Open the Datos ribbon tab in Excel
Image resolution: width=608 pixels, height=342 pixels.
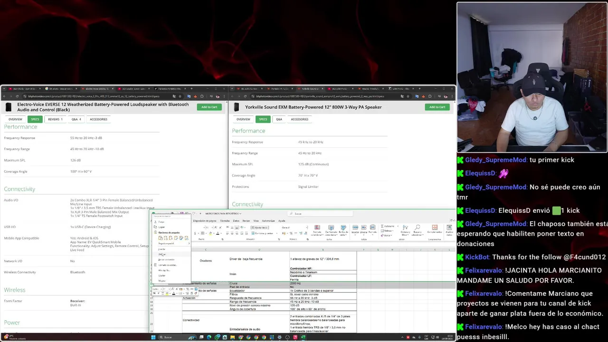[236, 221]
